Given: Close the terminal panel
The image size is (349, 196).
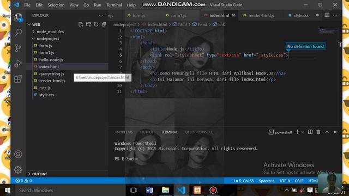Looking at the screenshot, I should [x=335, y=132].
